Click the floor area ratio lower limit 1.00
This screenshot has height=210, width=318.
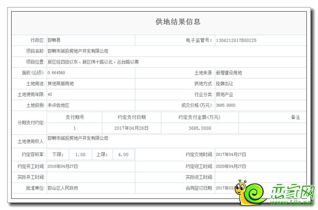coord(81,154)
